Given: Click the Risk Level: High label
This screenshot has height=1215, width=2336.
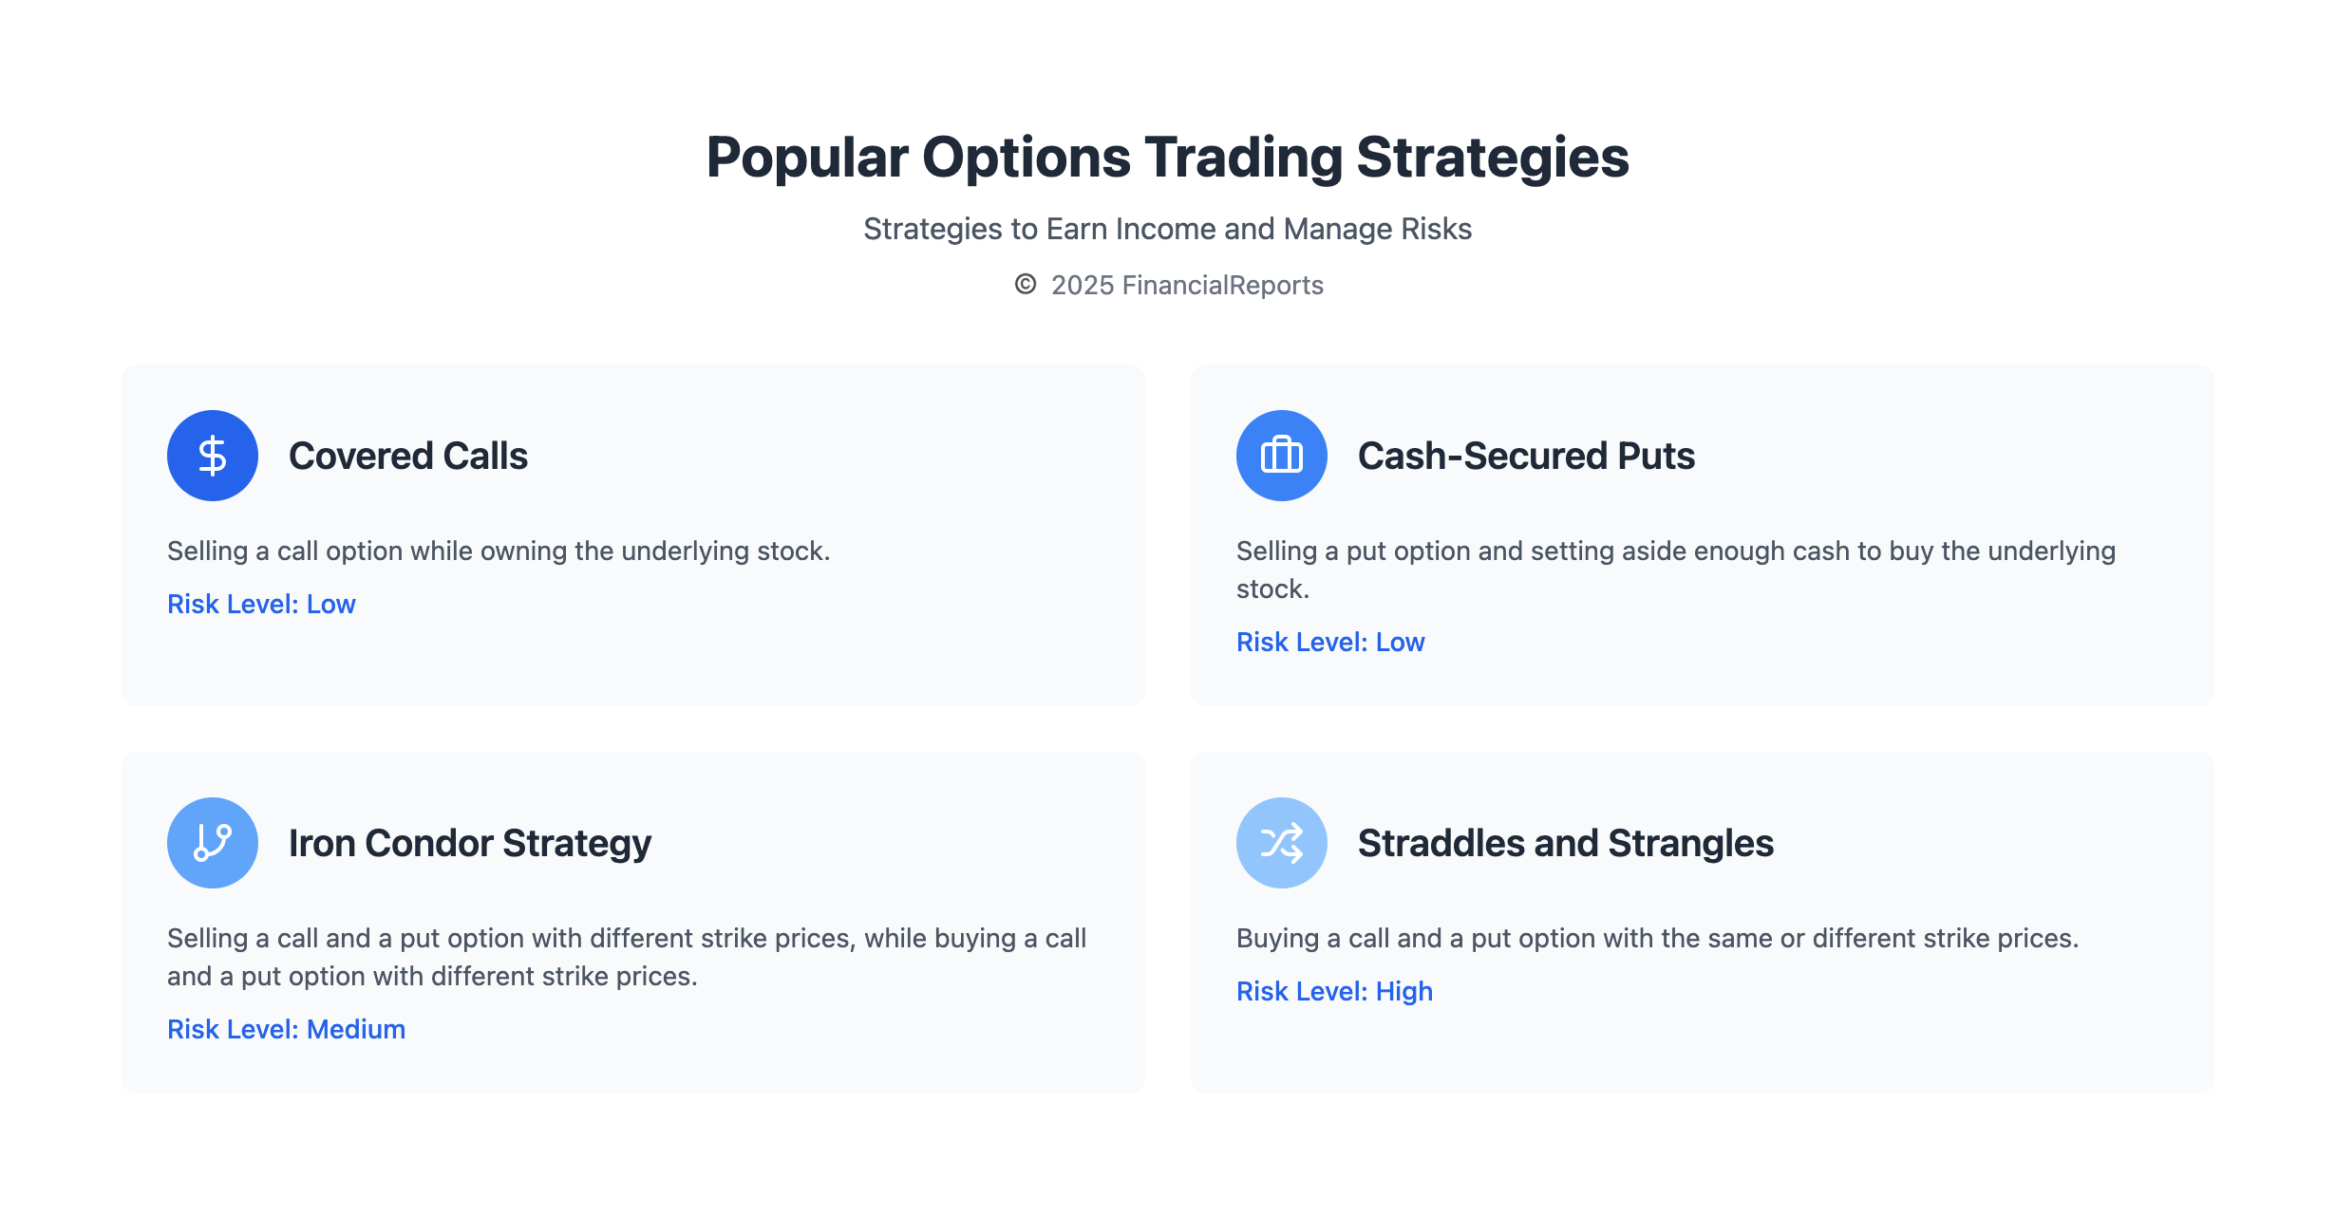Looking at the screenshot, I should pos(1334,991).
